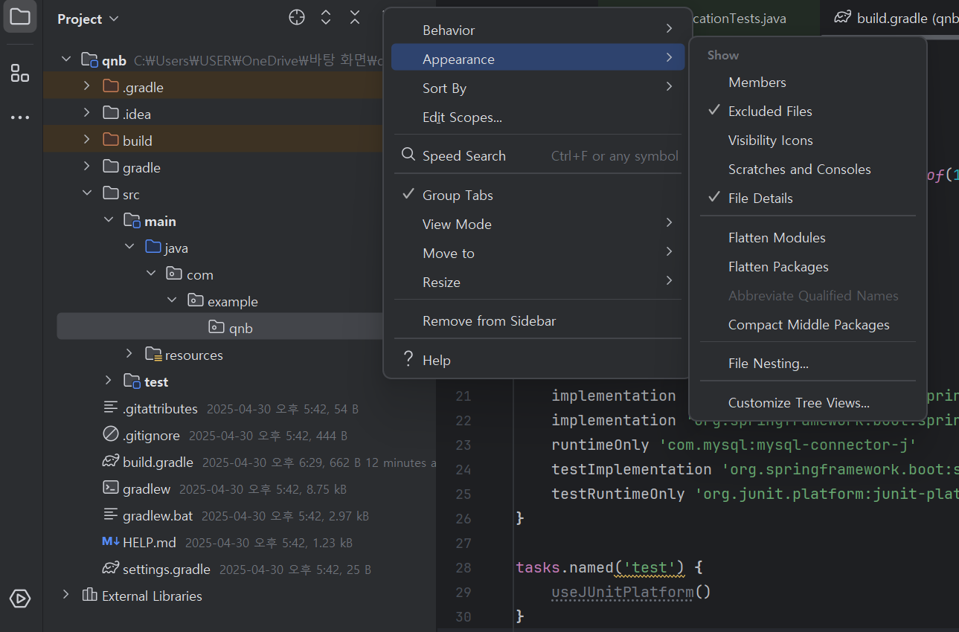959x632 pixels.
Task: Click the More tool windows ellipsis icon
Action: [20, 117]
